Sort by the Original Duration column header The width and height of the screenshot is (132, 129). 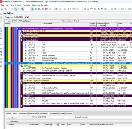[93, 25]
